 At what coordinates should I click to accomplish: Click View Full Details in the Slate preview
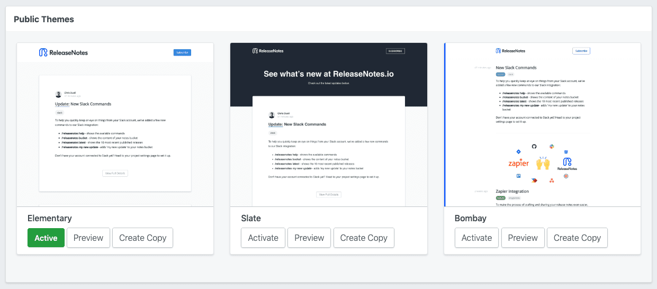(x=329, y=194)
